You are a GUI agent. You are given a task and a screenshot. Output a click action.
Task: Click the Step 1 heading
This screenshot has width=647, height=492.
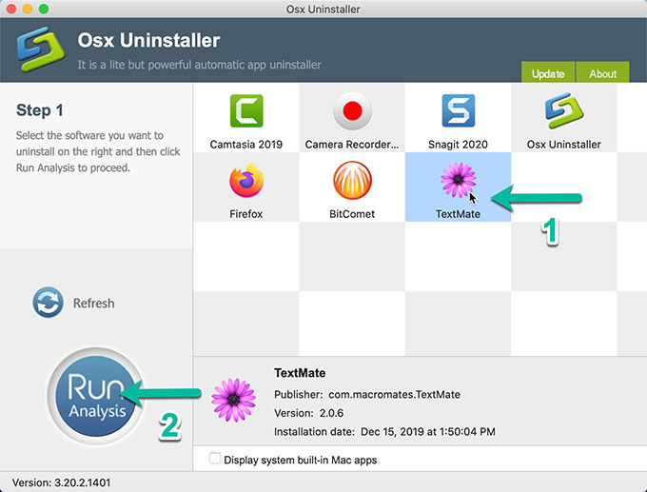(40, 110)
